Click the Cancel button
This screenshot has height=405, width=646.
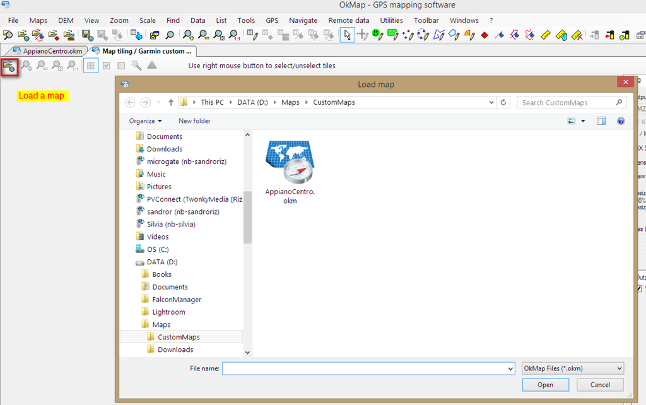(600, 385)
